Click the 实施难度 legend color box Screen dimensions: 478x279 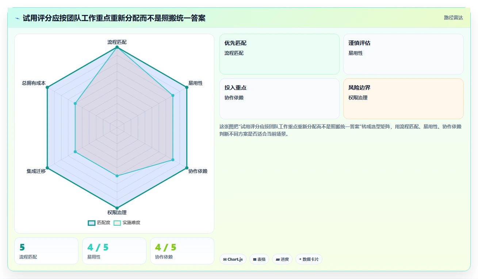point(117,223)
